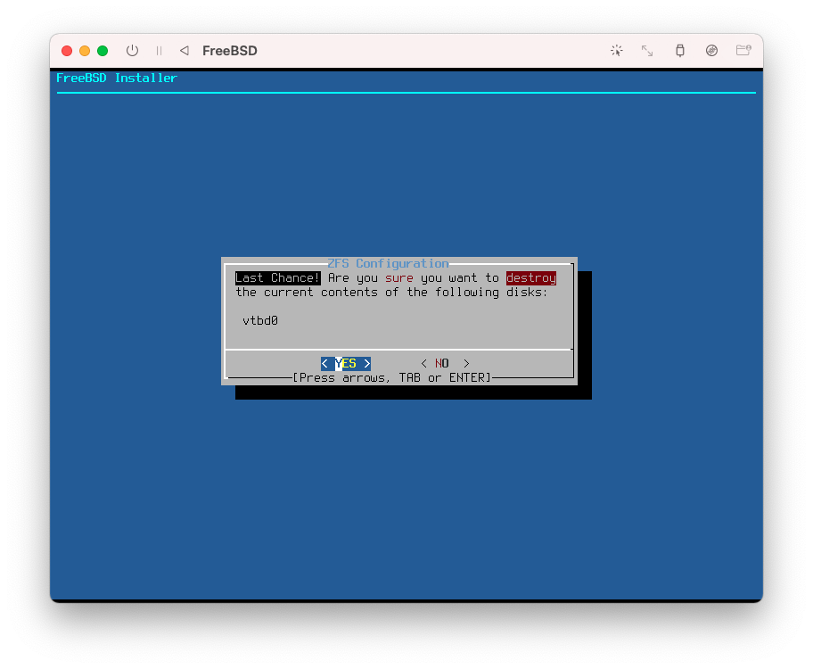Click the power icon in the VM toolbar
Image resolution: width=813 pixels, height=669 pixels.
(132, 50)
